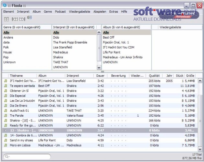
Task: Open the Podcast menu
Action: tap(60, 12)
